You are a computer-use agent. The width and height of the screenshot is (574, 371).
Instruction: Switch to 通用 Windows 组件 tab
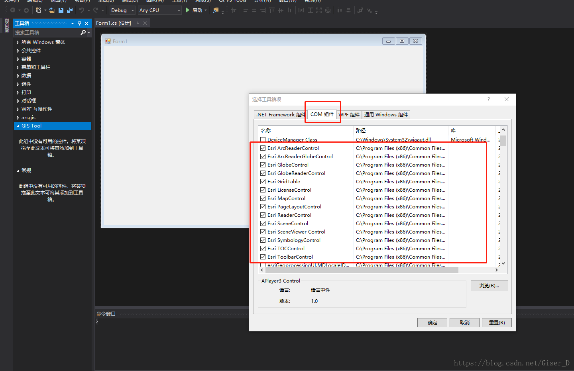386,115
